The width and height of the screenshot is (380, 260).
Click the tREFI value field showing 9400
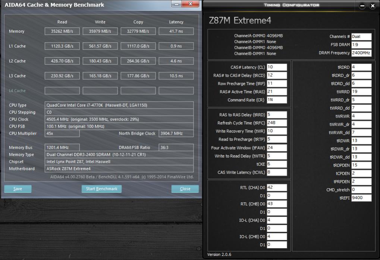coord(361,198)
